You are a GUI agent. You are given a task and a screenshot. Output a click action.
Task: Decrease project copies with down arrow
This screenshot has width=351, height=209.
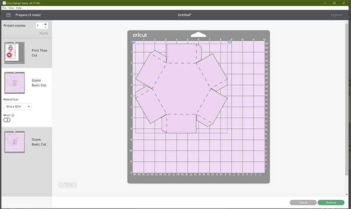tap(46, 27)
